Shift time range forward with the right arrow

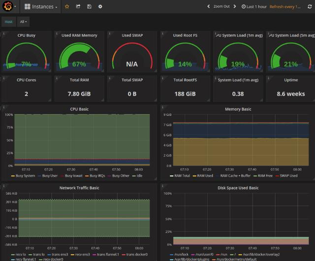click(x=235, y=6)
